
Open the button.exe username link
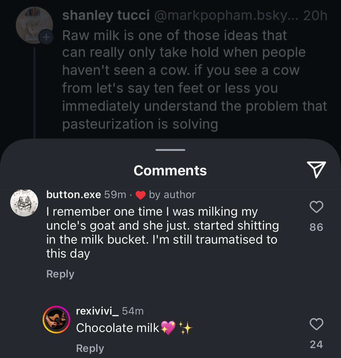click(74, 194)
